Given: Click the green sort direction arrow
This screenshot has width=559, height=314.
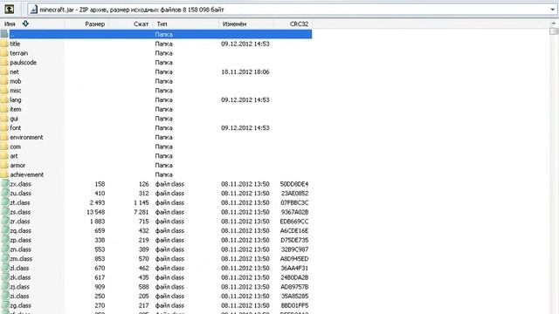Looking at the screenshot, I should click(25, 24).
